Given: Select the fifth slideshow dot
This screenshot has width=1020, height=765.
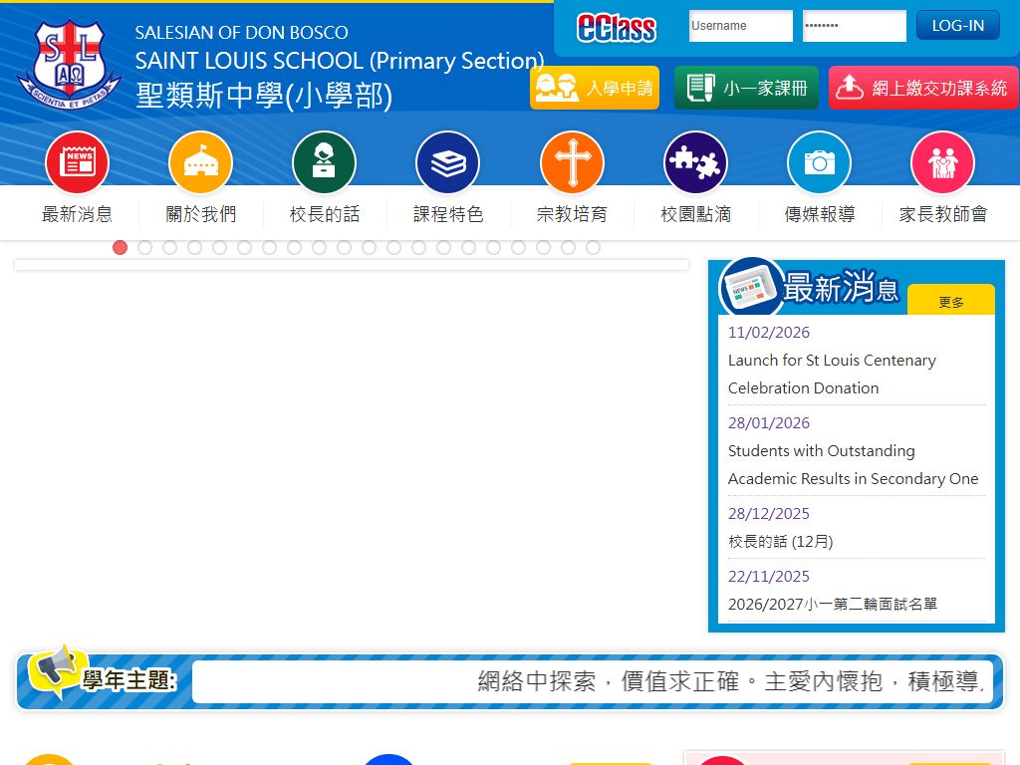Looking at the screenshot, I should [219, 247].
